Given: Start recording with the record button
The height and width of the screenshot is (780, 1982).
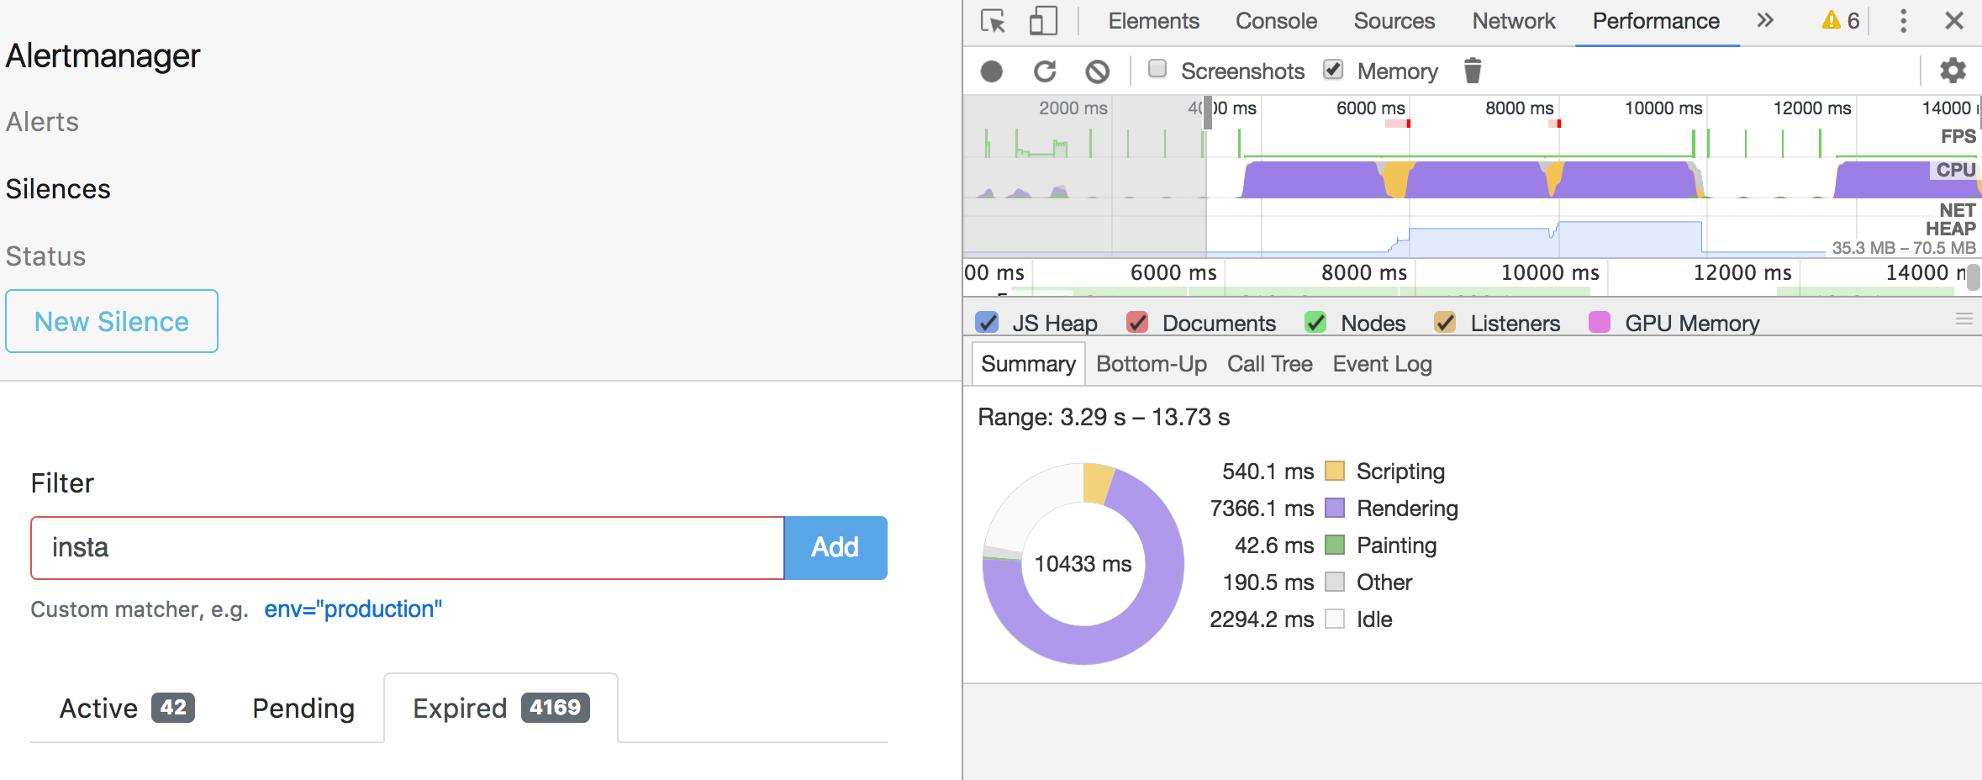Looking at the screenshot, I should point(992,71).
